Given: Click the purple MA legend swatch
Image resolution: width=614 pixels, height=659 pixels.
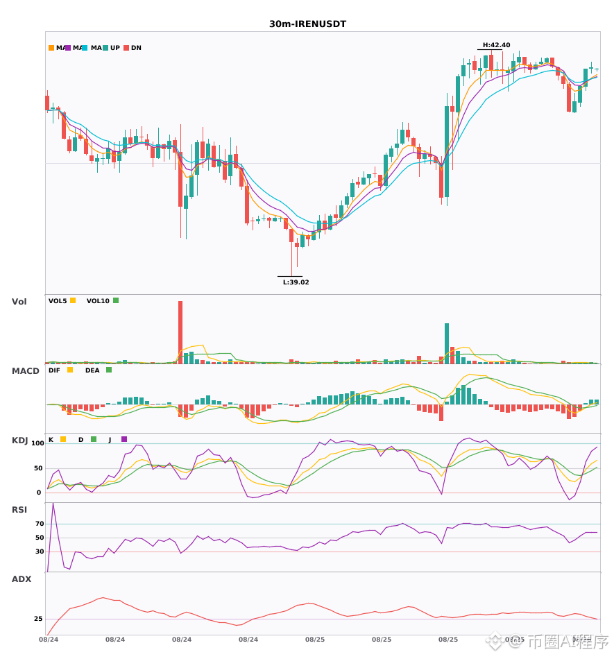Looking at the screenshot, I should pos(68,48).
